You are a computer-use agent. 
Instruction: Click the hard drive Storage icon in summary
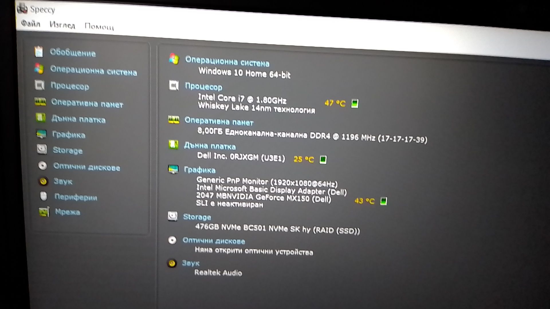172,216
